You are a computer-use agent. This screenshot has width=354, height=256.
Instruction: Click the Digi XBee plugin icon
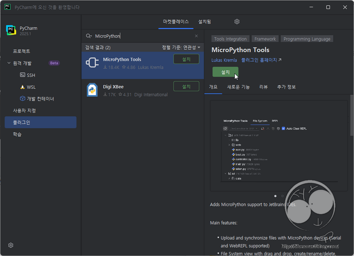click(x=92, y=90)
